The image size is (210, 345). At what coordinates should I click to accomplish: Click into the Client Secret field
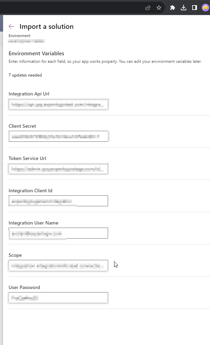coord(58,136)
